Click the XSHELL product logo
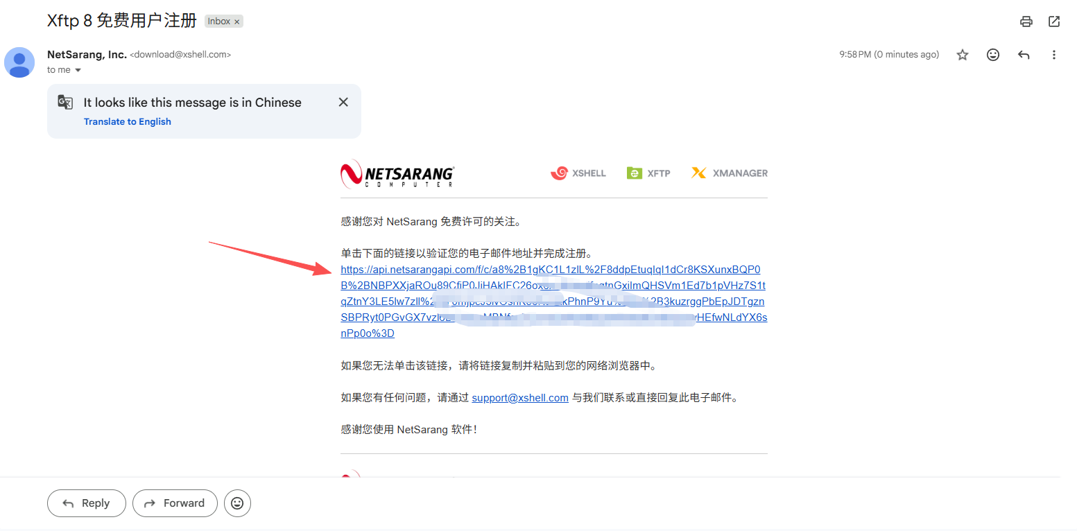 (x=578, y=173)
